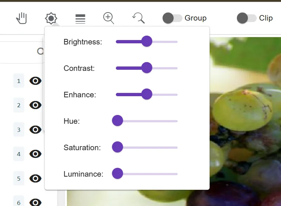Screen dimensions: 281x206
Task: Select the number 3 badge in list
Action: pyautogui.click(x=19, y=130)
